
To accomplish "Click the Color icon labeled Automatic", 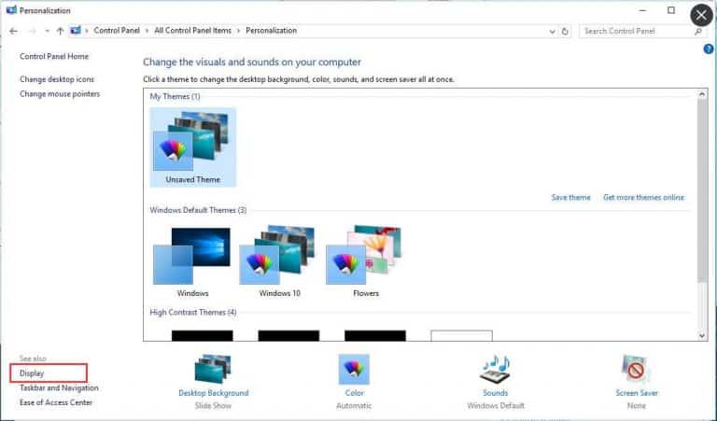I will (354, 371).
